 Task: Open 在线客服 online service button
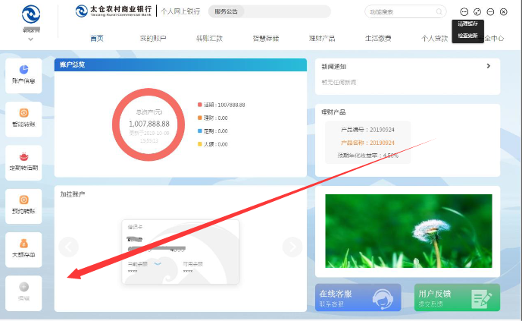click(x=358, y=297)
